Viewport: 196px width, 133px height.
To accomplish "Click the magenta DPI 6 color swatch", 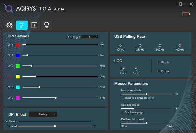I will pyautogui.click(x=18, y=98).
